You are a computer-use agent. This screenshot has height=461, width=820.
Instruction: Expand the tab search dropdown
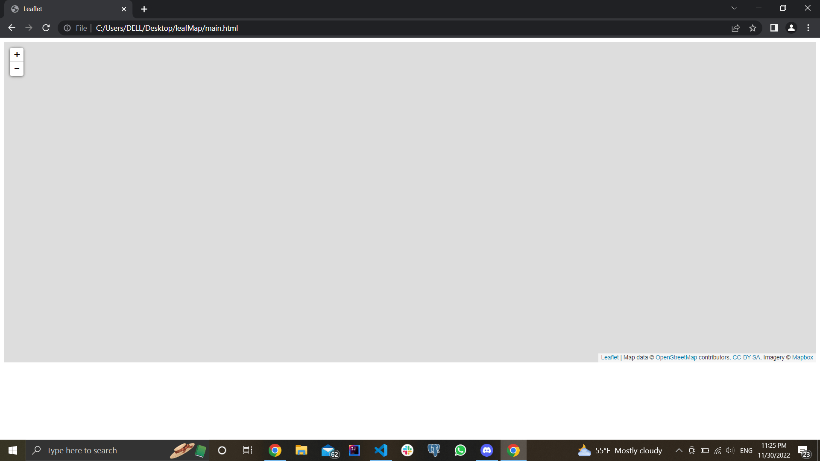[x=734, y=8]
